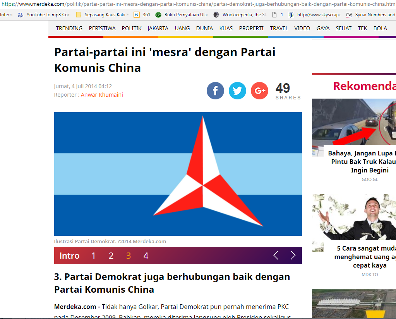The image size is (396, 319).
Task: Click the Merdeka.com link in article text
Action: coord(75,307)
